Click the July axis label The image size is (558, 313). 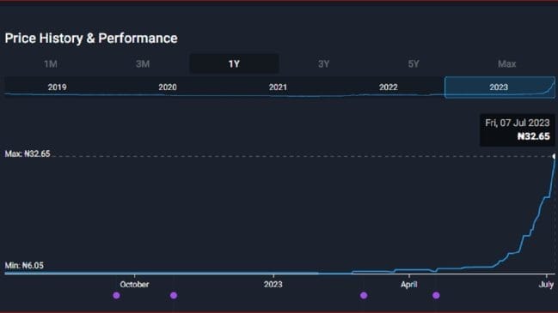[x=546, y=284]
